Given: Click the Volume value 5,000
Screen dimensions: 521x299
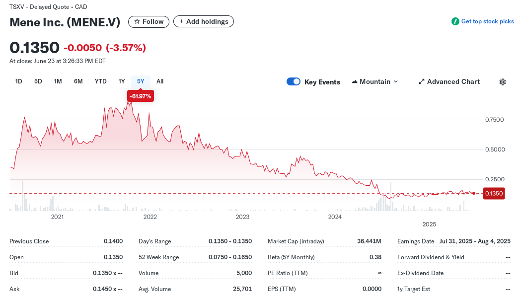Looking at the screenshot, I should (244, 273).
